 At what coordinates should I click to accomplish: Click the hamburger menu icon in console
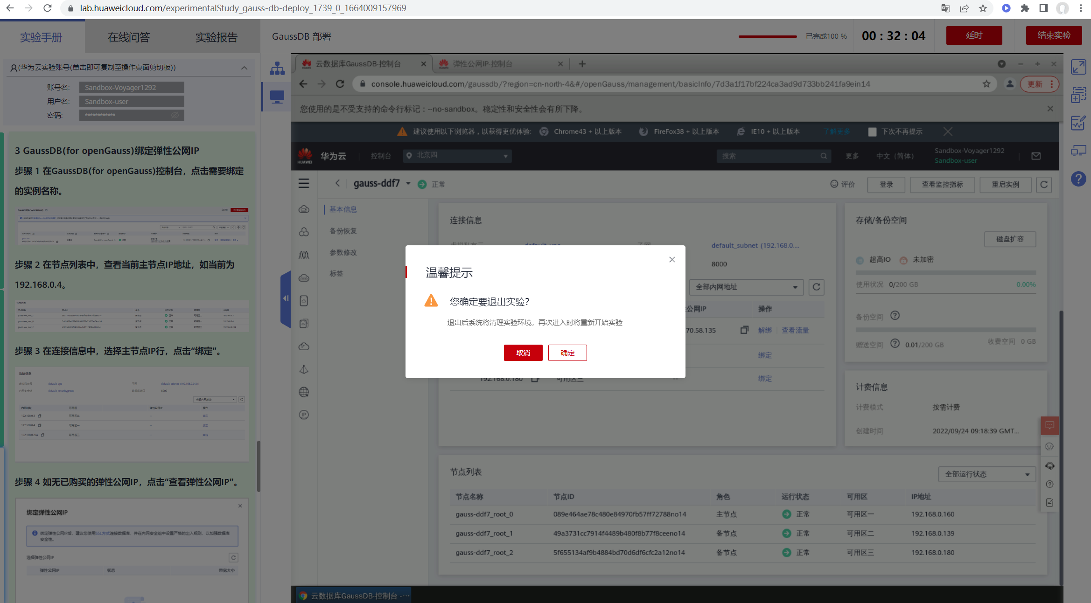(304, 184)
